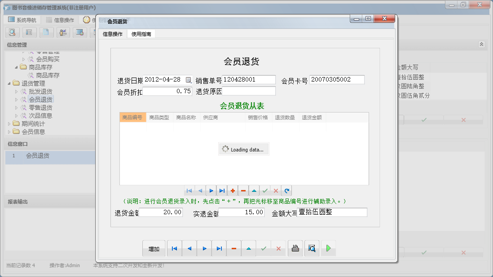Click the green check confirm icon in the grid navigator
493x277 pixels.
tap(265, 190)
